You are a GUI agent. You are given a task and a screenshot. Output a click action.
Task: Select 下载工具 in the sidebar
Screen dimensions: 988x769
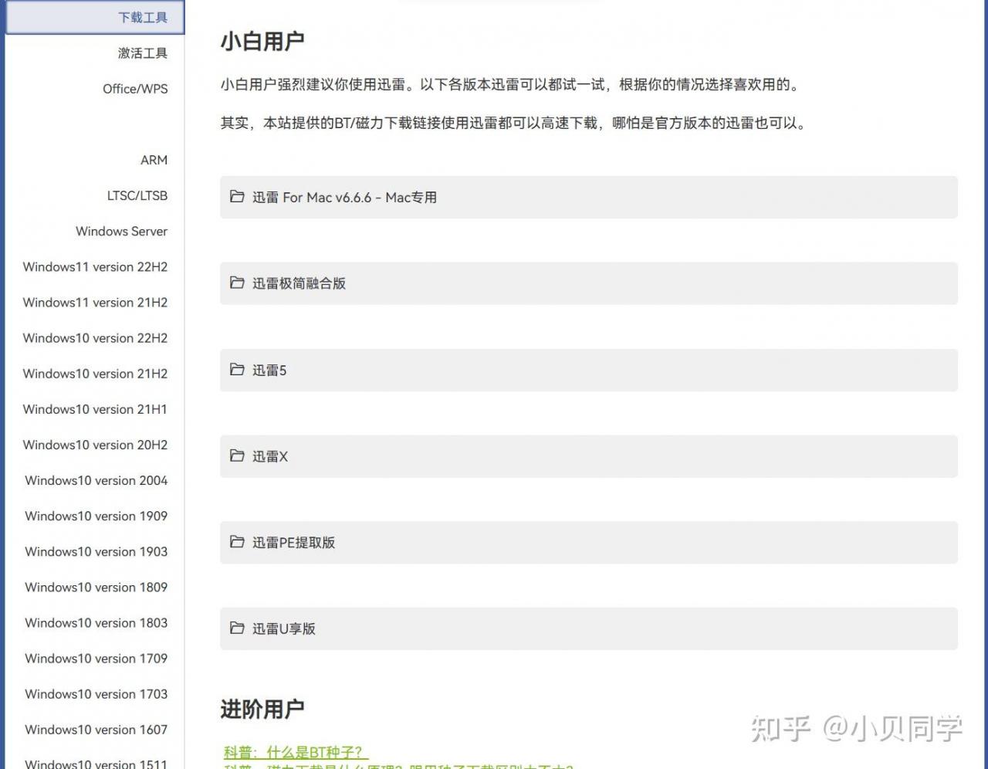tap(95, 17)
